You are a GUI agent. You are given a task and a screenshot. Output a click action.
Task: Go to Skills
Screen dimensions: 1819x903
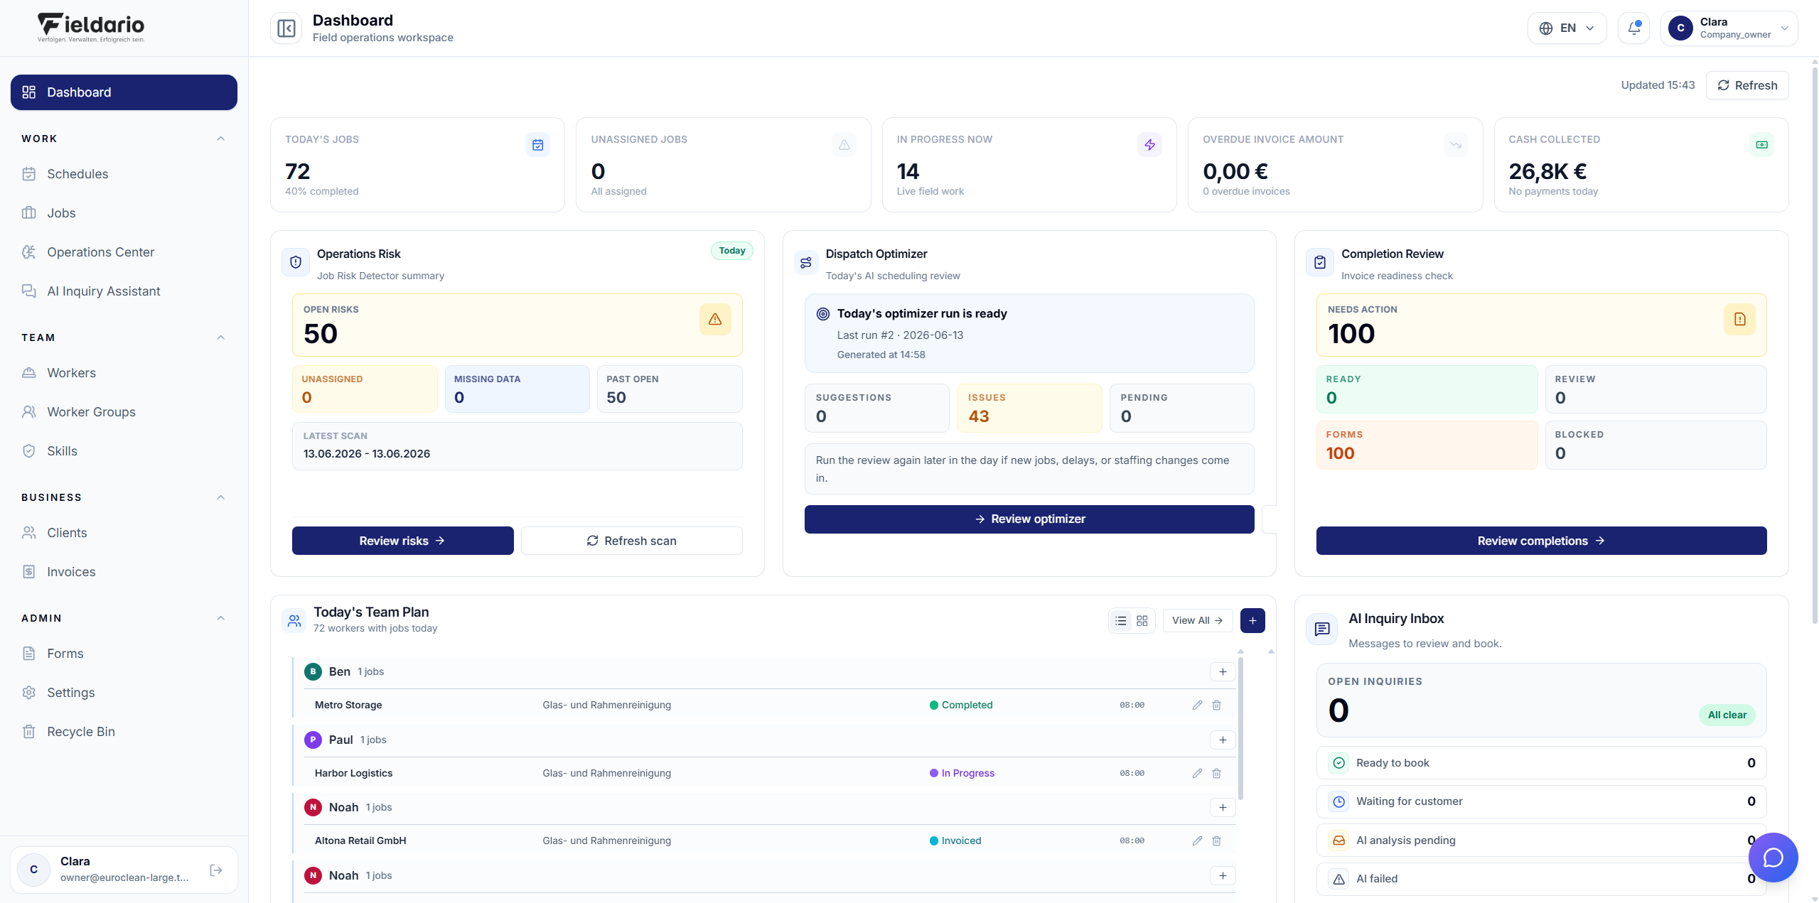[x=124, y=451]
